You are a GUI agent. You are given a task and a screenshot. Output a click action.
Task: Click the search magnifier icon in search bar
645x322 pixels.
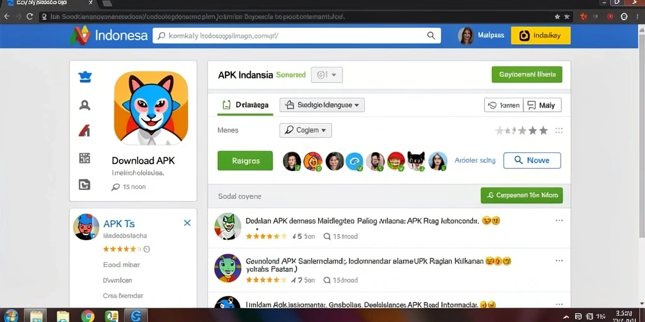431,36
